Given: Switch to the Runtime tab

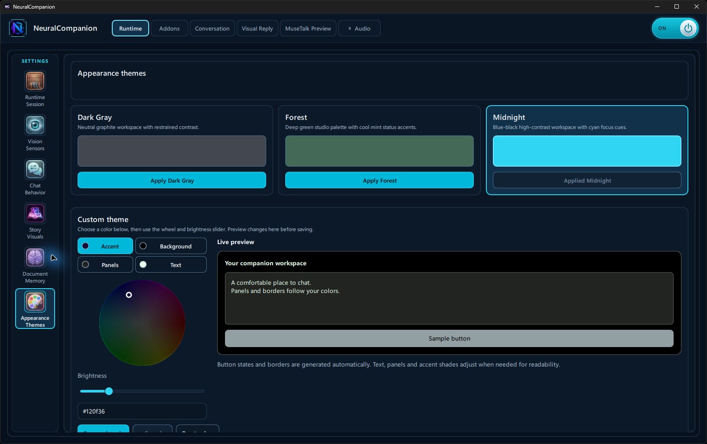Looking at the screenshot, I should [130, 28].
